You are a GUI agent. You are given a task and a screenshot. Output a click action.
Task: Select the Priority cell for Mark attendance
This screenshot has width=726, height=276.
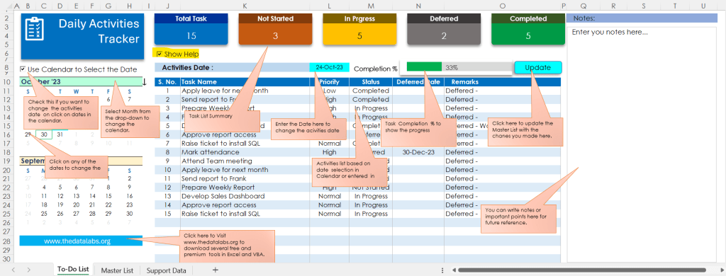(330, 152)
